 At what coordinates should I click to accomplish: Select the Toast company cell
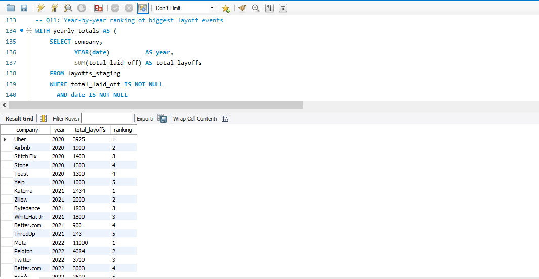point(31,174)
